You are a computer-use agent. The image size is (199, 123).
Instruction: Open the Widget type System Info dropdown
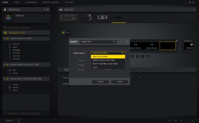(98, 42)
